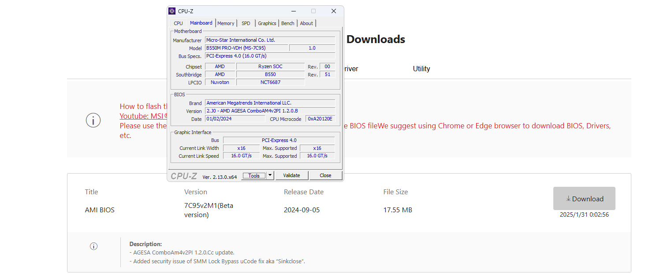Click the NCT6687 chip value
Viewport: 645px width, 276px height.
coord(270,82)
